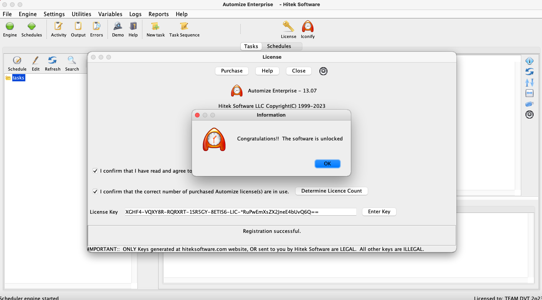Switch to the Tasks tab
The image size is (542, 300).
251,46
